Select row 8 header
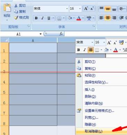This screenshot has width=127, height=135. tap(5, 120)
